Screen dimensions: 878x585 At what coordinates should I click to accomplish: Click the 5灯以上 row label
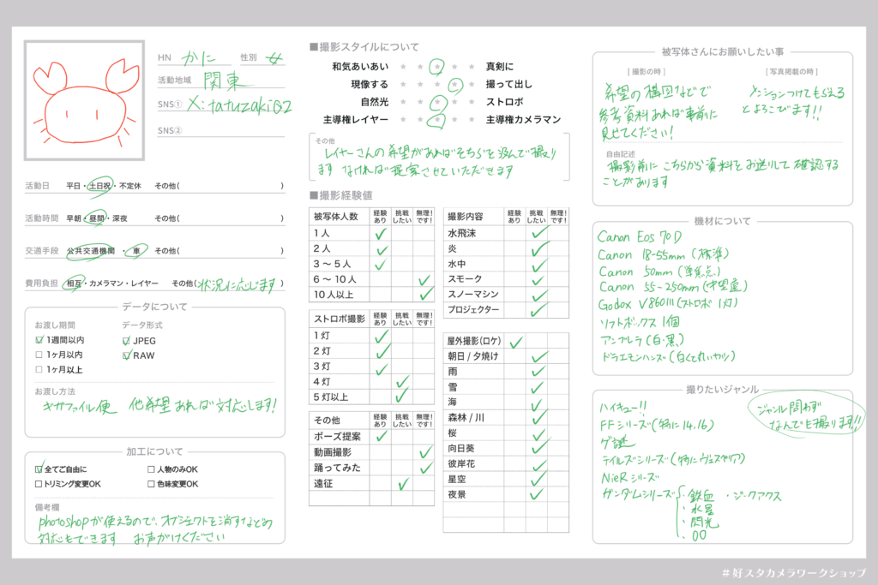tap(331, 397)
